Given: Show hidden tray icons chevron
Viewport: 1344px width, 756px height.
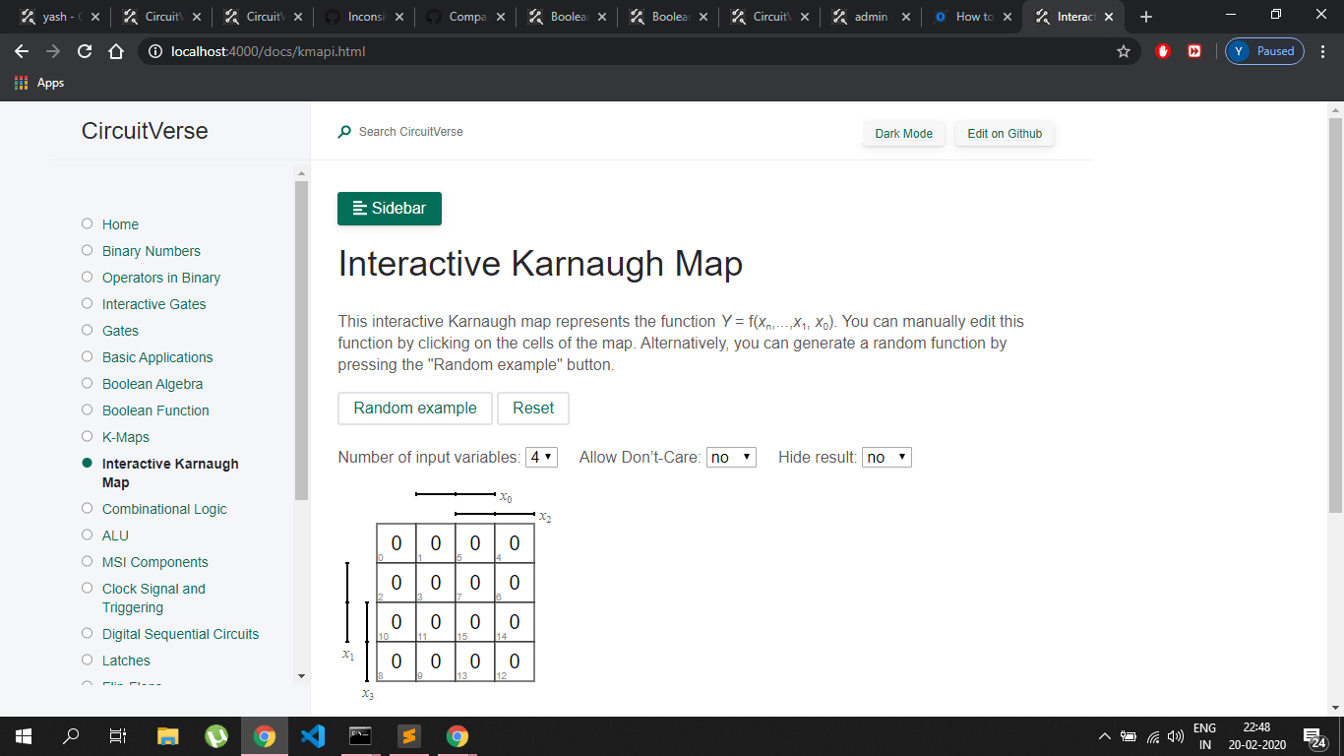Looking at the screenshot, I should click(x=1105, y=736).
